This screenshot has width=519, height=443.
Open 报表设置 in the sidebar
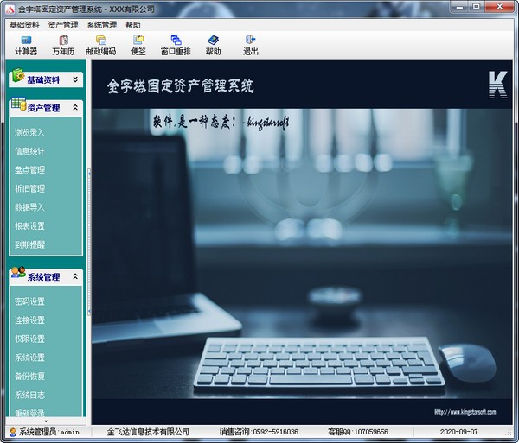29,226
